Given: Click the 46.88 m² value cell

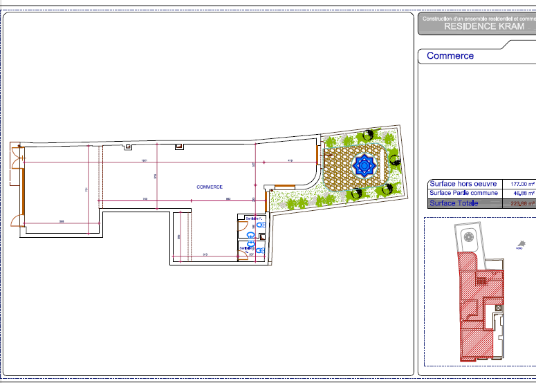Looking at the screenshot, I should point(523,194).
